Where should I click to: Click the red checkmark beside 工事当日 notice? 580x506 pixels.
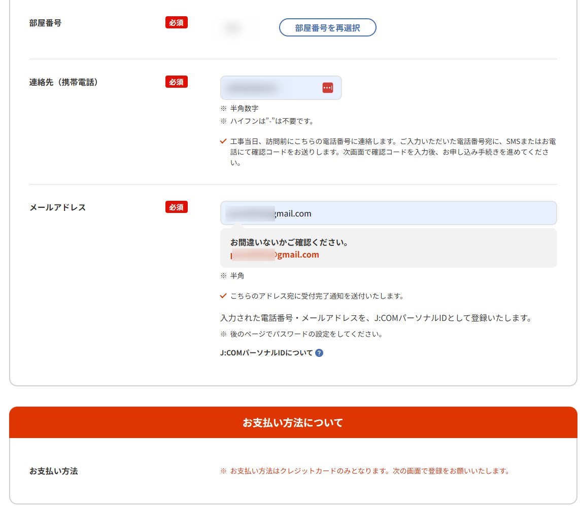point(223,141)
